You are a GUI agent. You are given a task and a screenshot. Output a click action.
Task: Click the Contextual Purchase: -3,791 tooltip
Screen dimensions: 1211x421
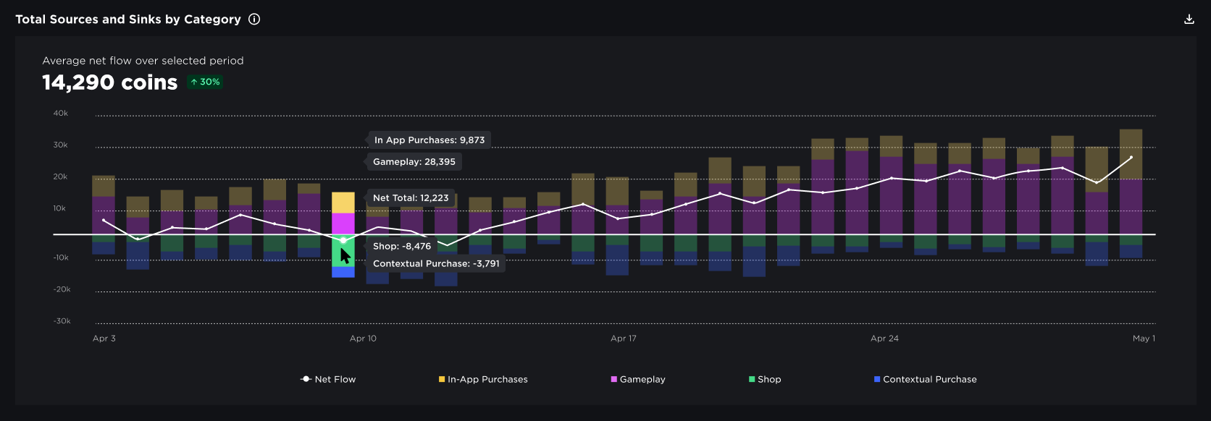[436, 263]
